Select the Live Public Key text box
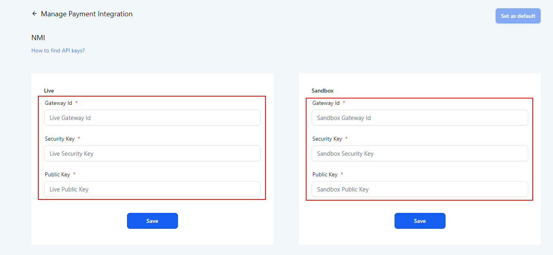The width and height of the screenshot is (553, 255). click(152, 189)
